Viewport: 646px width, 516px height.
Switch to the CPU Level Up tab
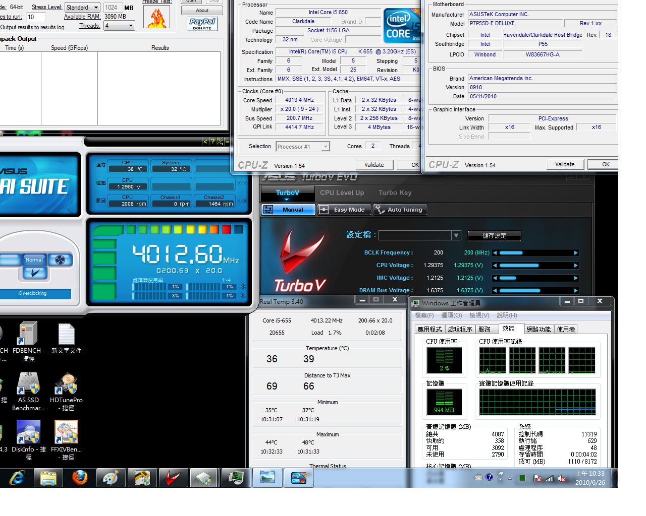(x=342, y=193)
